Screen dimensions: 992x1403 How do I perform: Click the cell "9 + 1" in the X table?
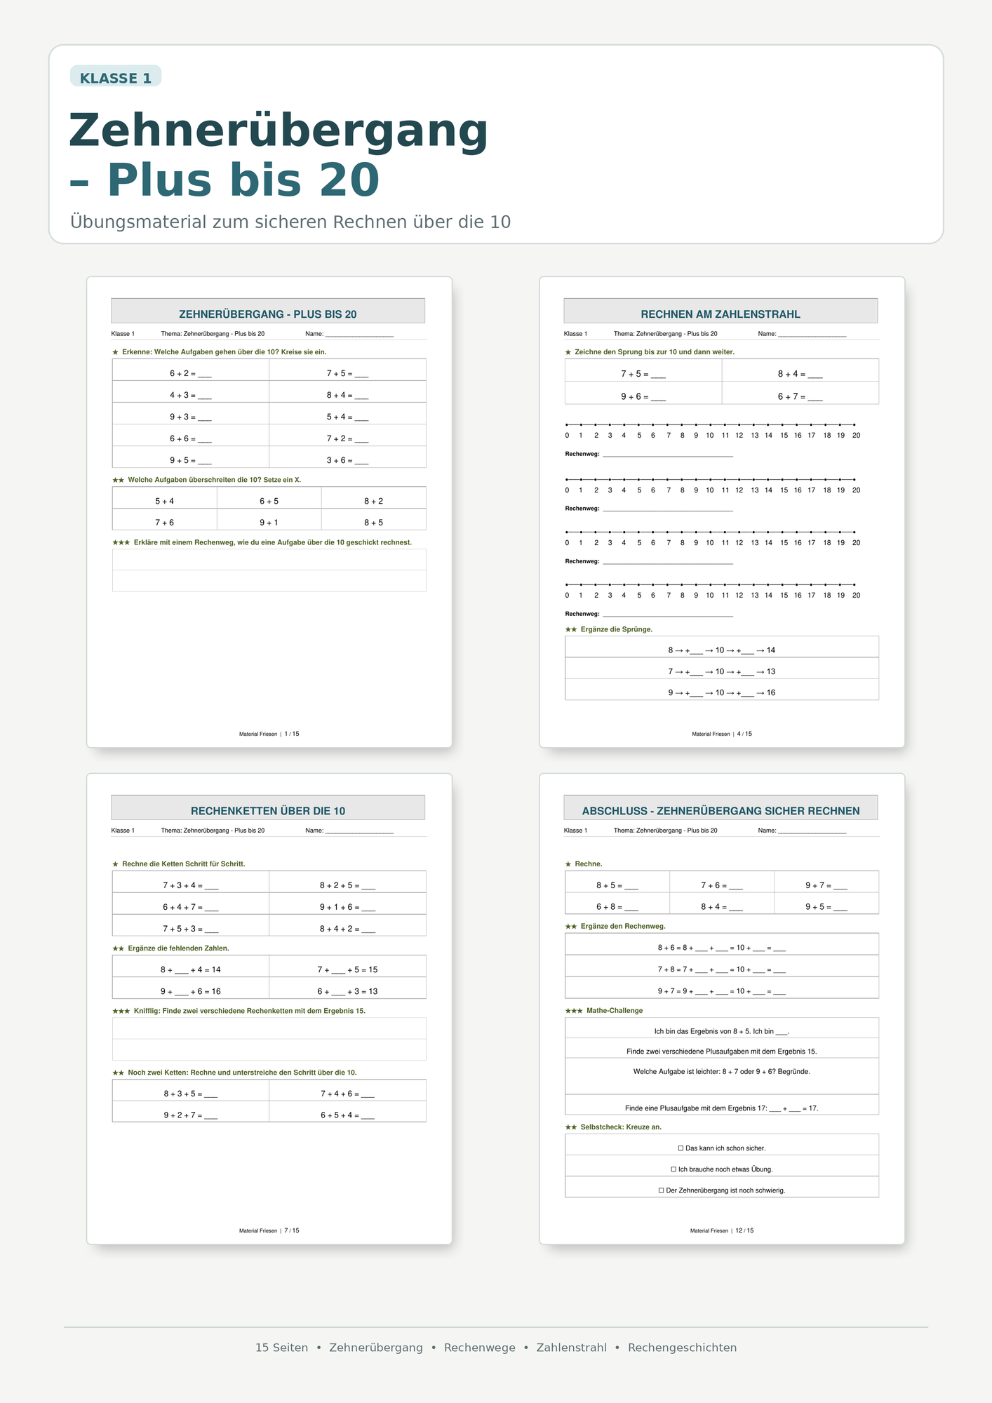[269, 520]
